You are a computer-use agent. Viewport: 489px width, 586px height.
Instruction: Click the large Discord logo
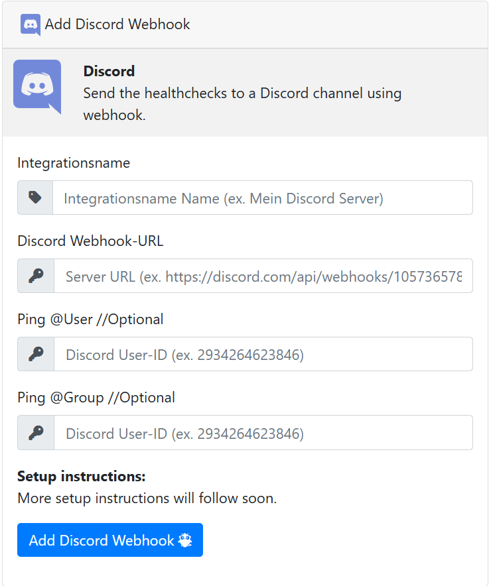37,86
